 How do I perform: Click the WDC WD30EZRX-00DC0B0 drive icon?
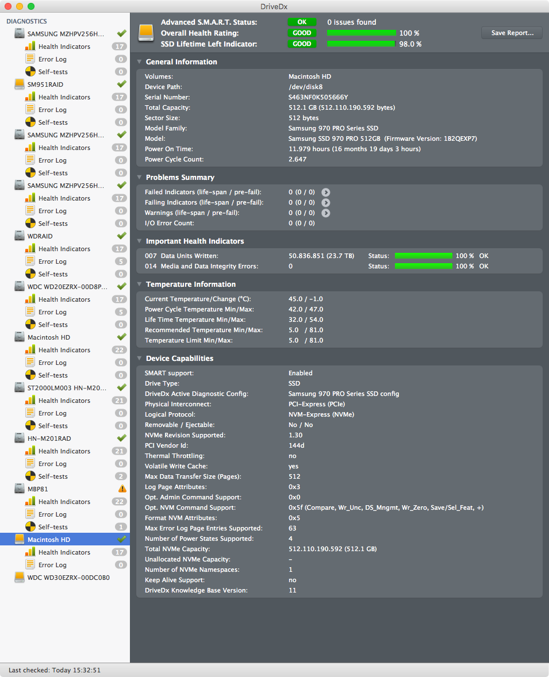tap(20, 577)
